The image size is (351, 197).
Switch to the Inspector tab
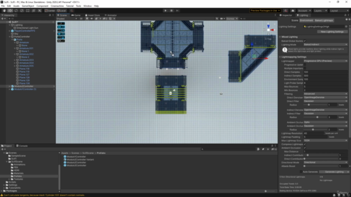click(x=286, y=15)
